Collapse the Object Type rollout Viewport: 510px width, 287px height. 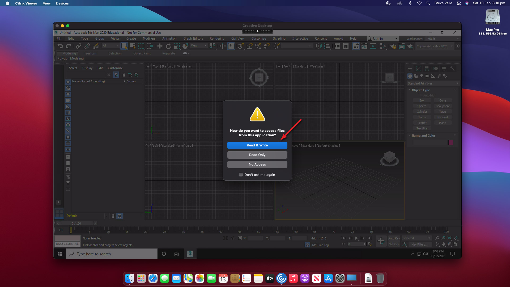pos(421,90)
